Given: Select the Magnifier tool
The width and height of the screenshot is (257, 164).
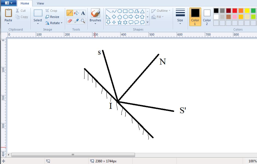Looking at the screenshot, I should (x=83, y=21).
